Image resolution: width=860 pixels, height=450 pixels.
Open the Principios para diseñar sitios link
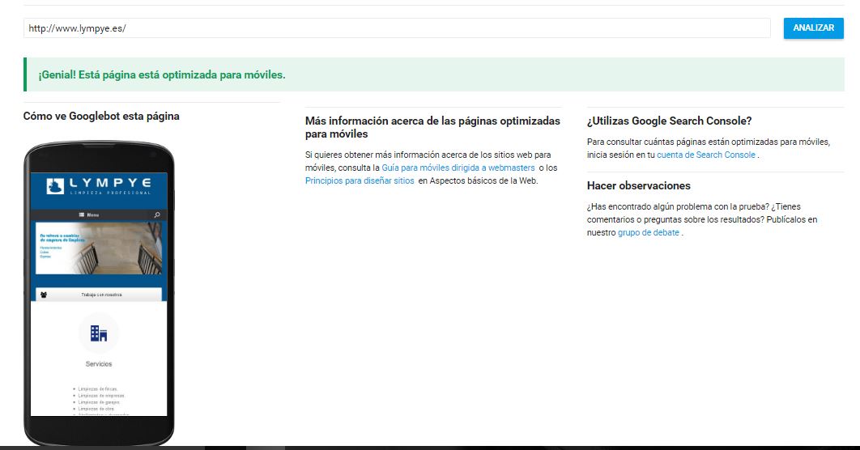pos(360,181)
